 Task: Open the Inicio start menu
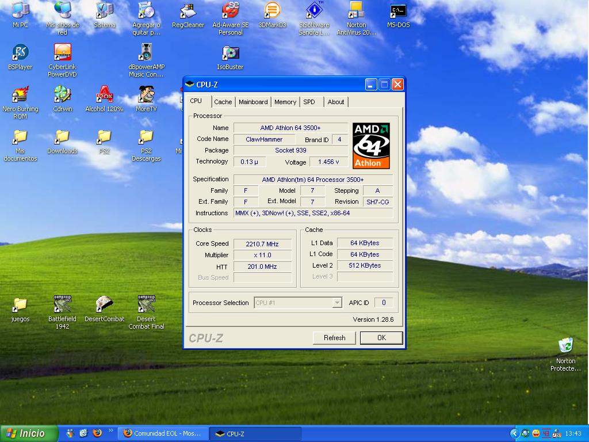click(x=29, y=433)
